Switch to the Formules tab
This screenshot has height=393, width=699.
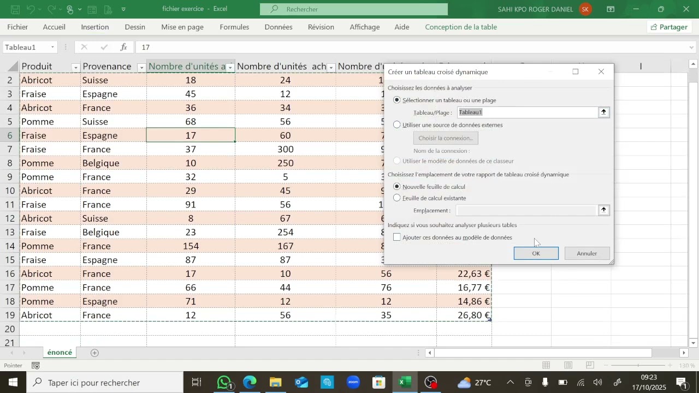(x=234, y=27)
